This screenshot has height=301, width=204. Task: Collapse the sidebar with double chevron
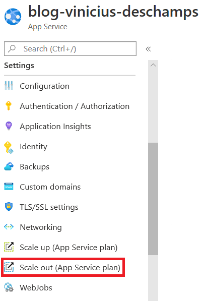pyautogui.click(x=148, y=49)
